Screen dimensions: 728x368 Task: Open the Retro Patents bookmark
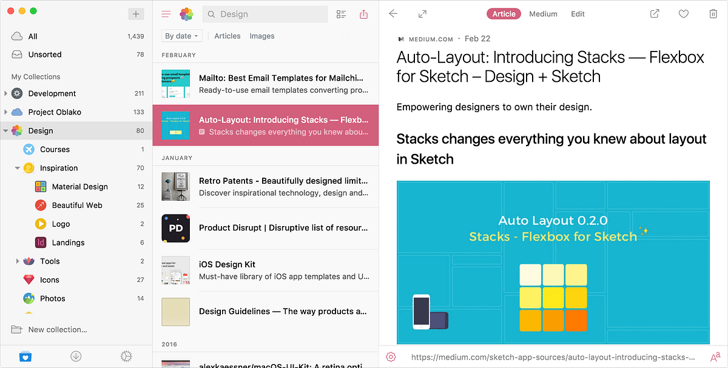point(266,187)
